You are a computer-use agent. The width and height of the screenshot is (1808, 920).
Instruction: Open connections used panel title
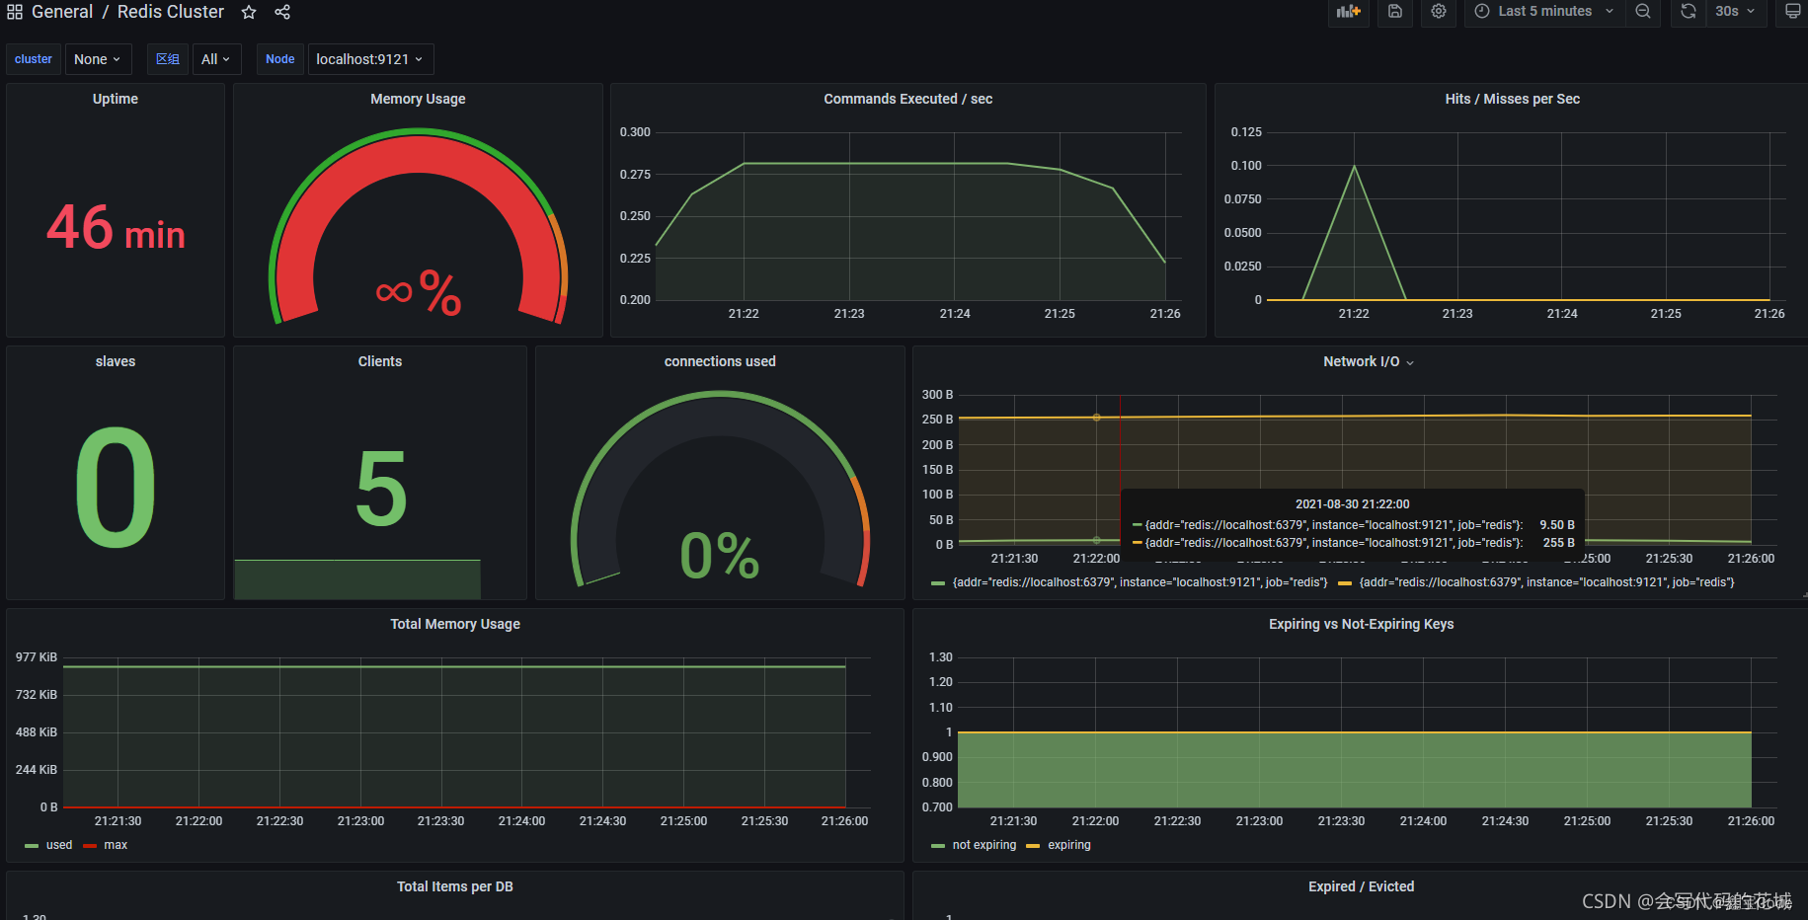click(x=720, y=361)
